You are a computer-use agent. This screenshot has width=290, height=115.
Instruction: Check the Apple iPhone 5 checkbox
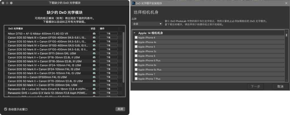[136, 47]
